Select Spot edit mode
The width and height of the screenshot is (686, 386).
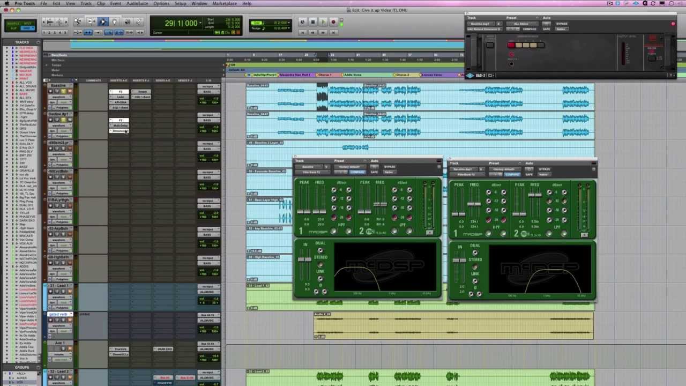[x=27, y=24]
